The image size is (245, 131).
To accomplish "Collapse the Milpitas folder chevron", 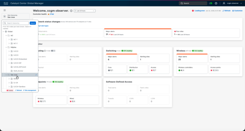I will (x=6, y=47).
